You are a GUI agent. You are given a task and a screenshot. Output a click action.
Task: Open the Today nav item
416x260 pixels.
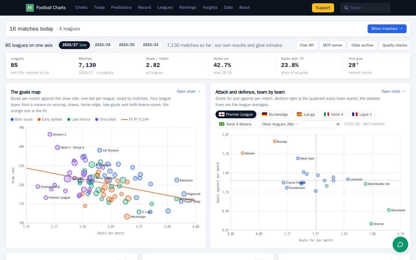tap(99, 7)
